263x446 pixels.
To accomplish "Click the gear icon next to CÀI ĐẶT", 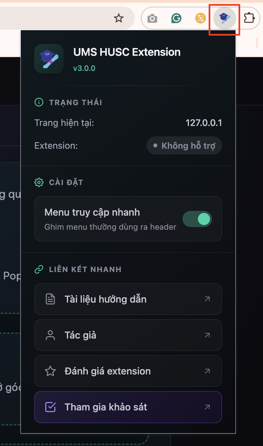I will click(39, 182).
